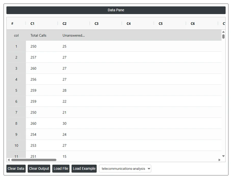
Task: Select the C6 column header
Action: [202, 24]
